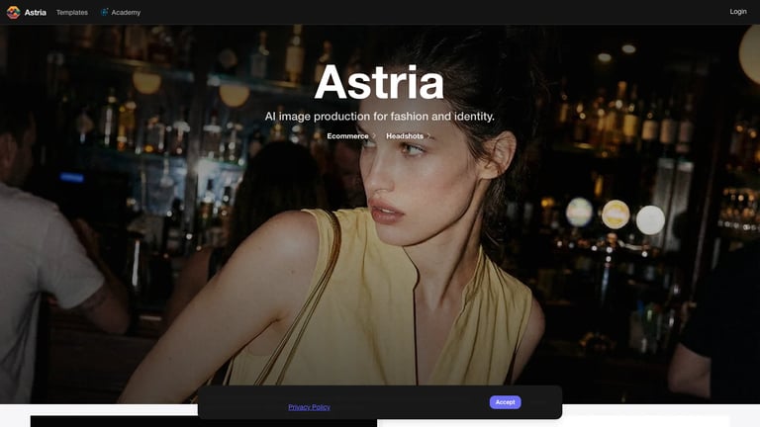Click the tagline 'AI image production for fashion and identity.'
Image resolution: width=760 pixels, height=427 pixels.
[380, 117]
